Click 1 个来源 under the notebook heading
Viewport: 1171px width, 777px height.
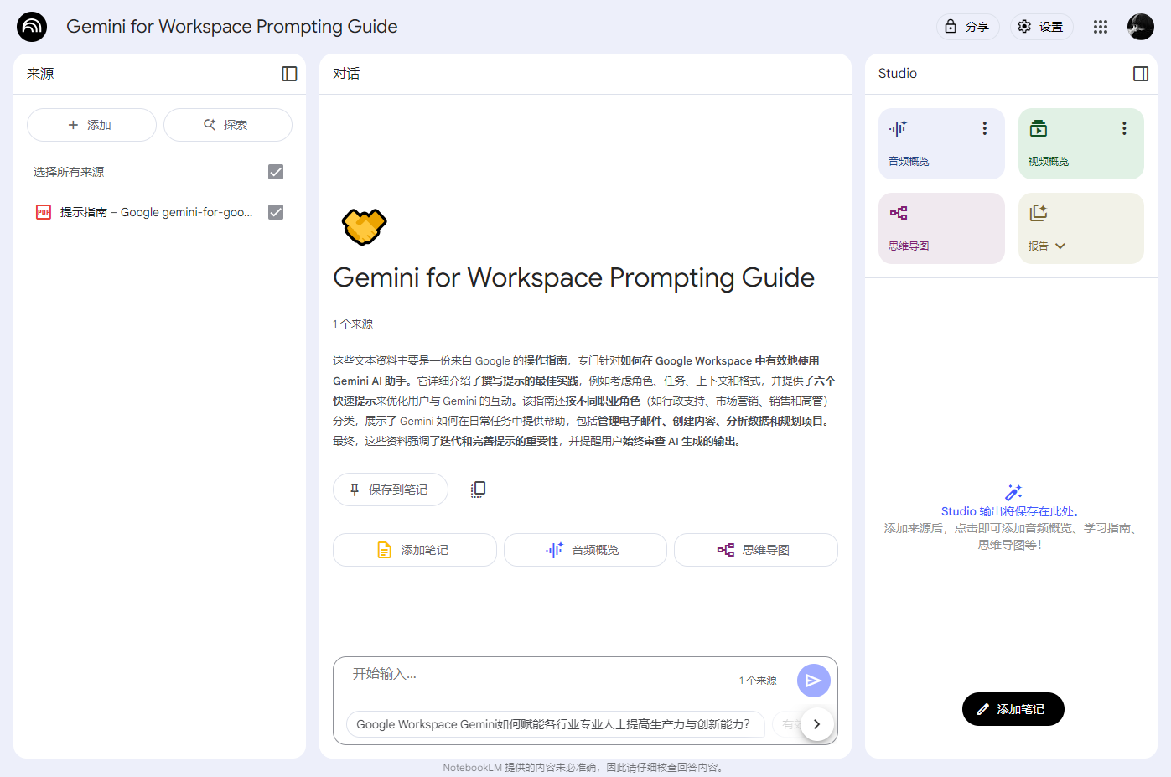[353, 324]
